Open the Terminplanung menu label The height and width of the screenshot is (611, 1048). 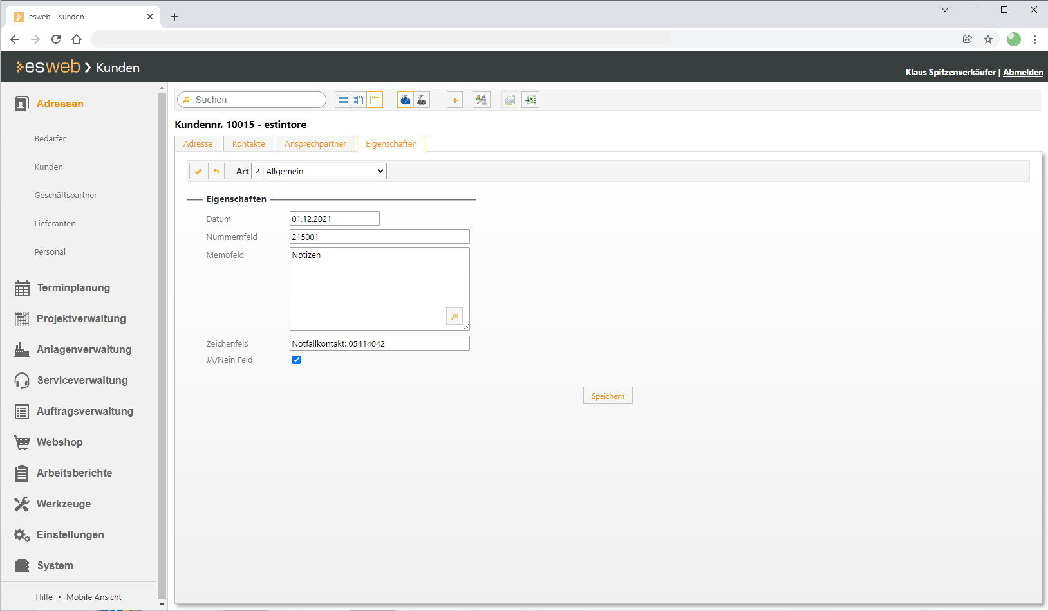pyautogui.click(x=73, y=288)
